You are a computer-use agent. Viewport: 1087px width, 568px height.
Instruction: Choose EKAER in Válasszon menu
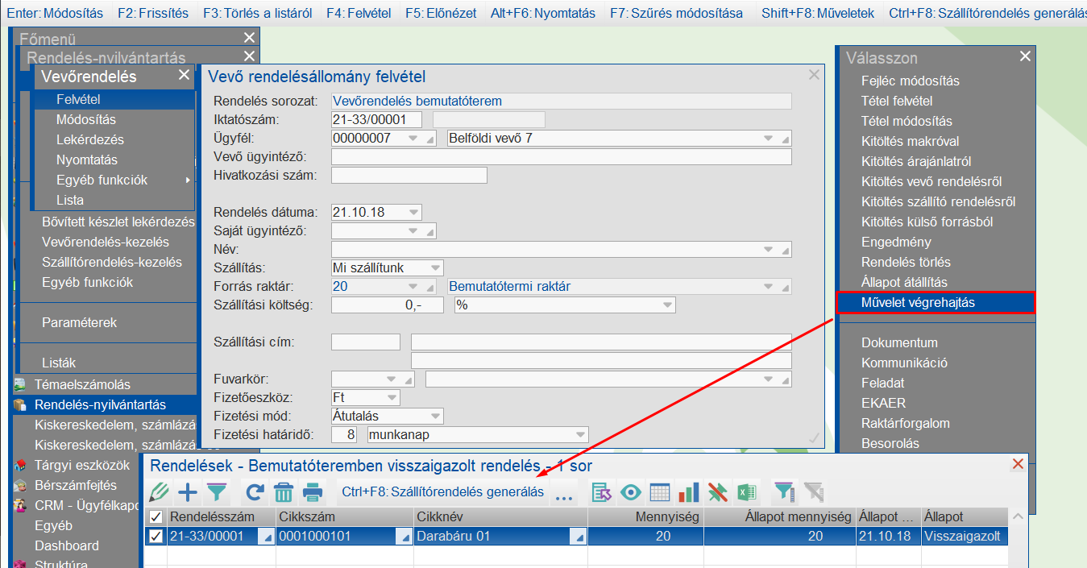pyautogui.click(x=936, y=403)
